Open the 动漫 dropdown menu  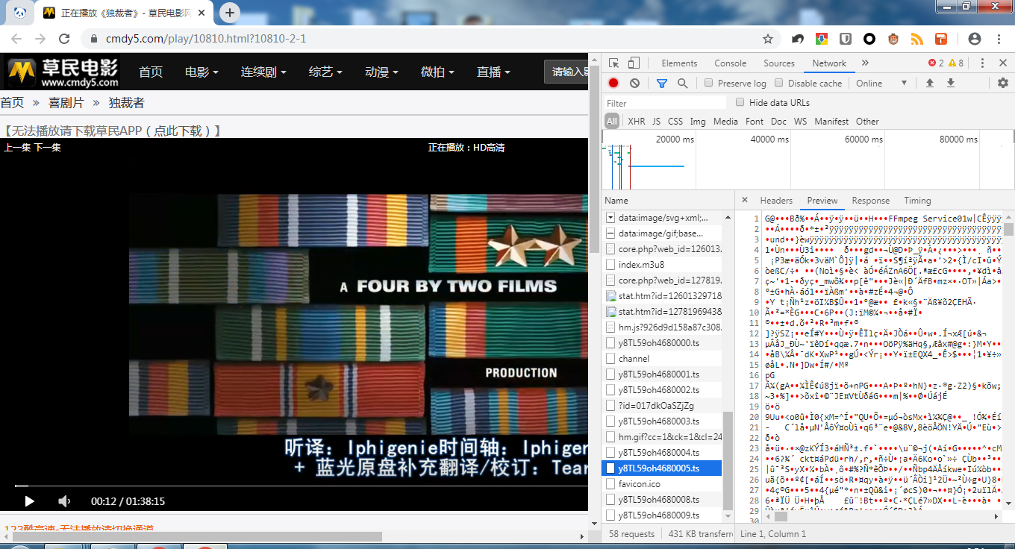[x=381, y=72]
